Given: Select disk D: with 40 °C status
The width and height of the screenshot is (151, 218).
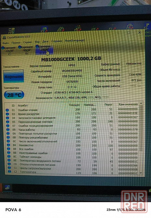Looking at the screenshot, I should click(26, 50).
